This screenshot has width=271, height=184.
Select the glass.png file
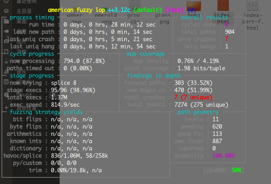point(164,19)
